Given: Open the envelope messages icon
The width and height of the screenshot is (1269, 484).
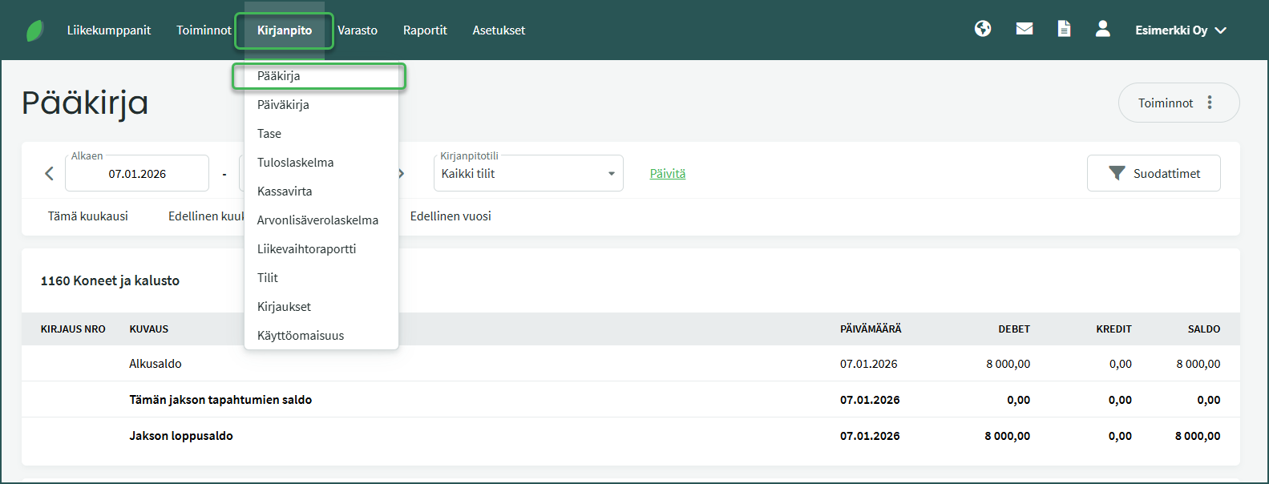Looking at the screenshot, I should [1024, 29].
